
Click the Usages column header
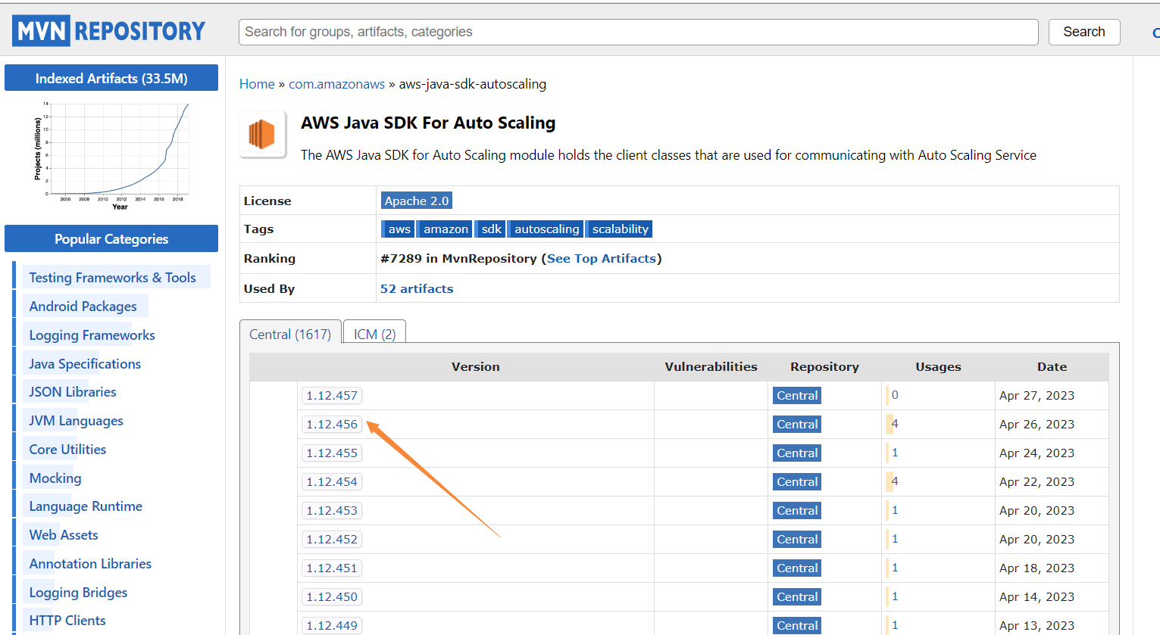coord(938,367)
